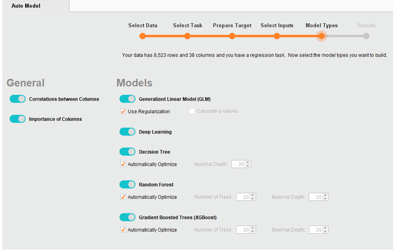Click the Deep Learning label

click(155, 132)
